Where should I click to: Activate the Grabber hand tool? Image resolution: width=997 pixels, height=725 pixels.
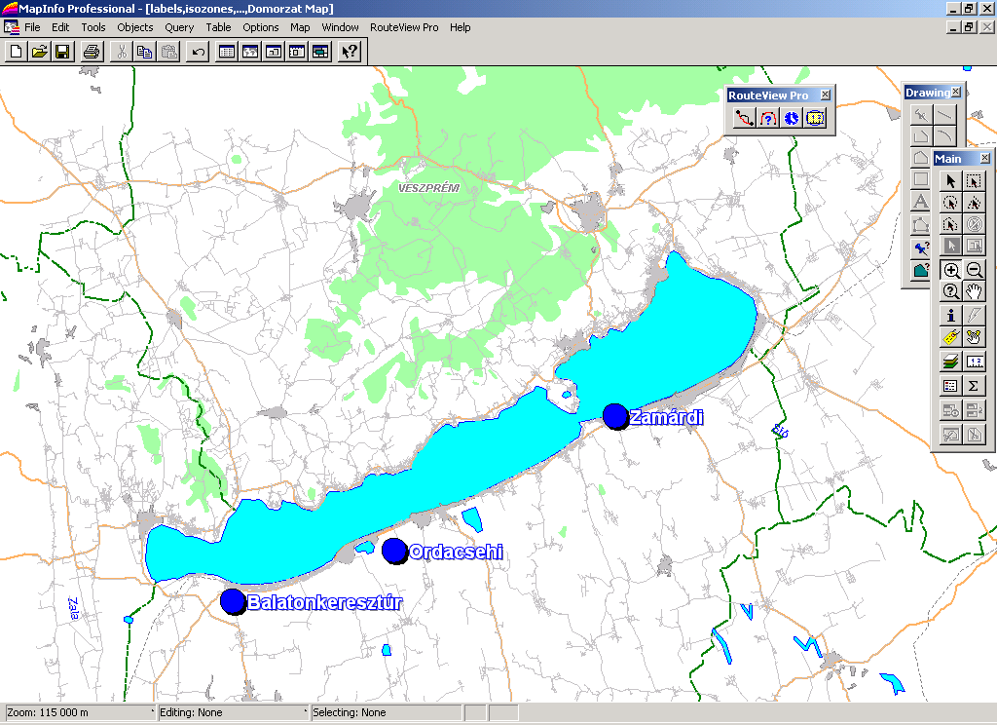(x=975, y=292)
